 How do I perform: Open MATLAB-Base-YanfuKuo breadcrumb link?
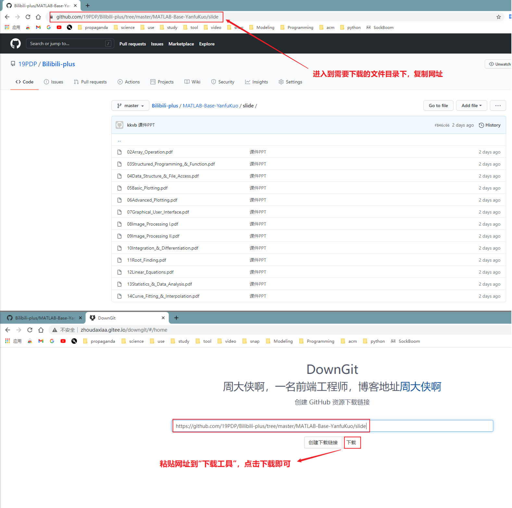pos(210,105)
